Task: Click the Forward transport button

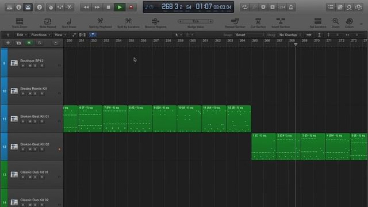Action: [x=97, y=7]
